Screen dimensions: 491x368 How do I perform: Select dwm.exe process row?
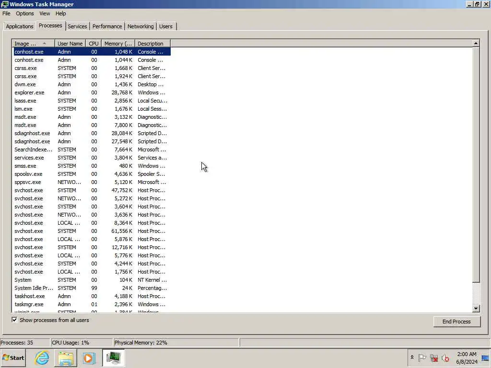point(92,84)
